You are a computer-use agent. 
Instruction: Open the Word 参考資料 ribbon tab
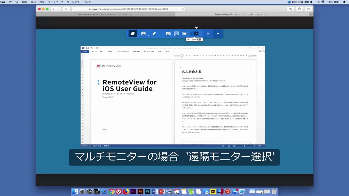coord(136,51)
